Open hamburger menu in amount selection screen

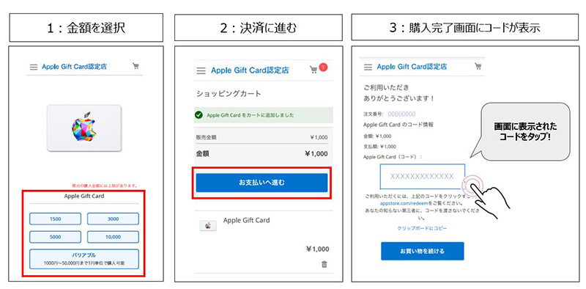pos(34,67)
